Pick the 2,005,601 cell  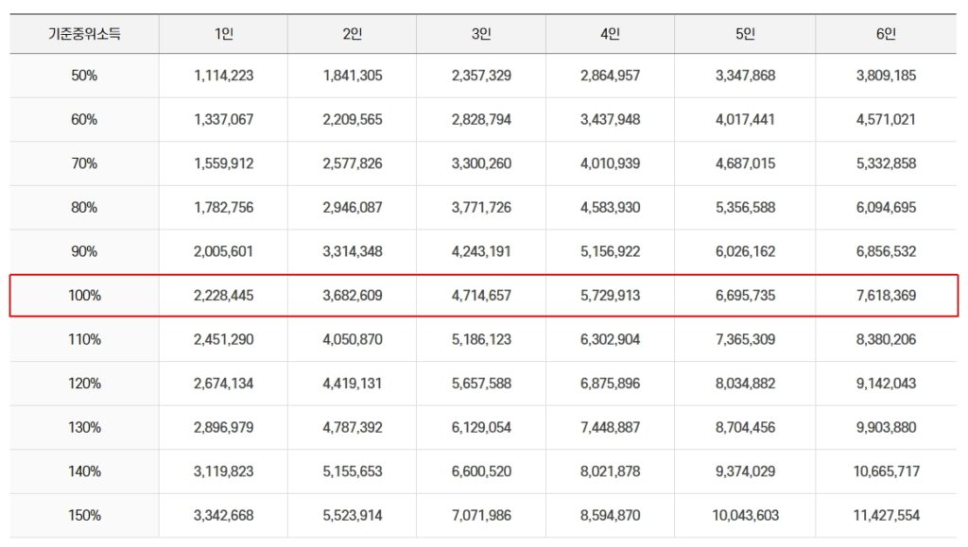[223, 251]
